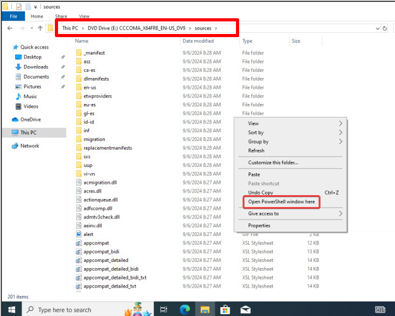Open address bar history dropdown
This screenshot has width=395, height=316.
coord(377,28)
